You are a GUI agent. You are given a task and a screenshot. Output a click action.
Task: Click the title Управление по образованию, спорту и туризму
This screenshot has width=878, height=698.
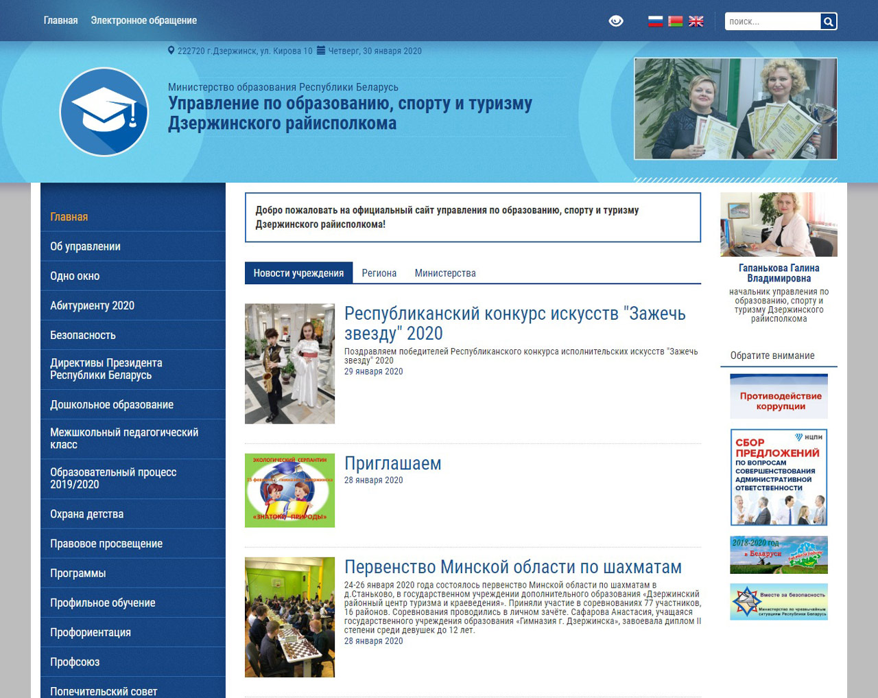[x=350, y=113]
